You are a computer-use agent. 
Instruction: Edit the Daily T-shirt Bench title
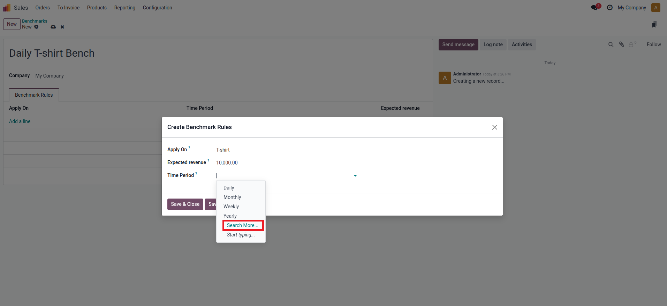coord(52,53)
